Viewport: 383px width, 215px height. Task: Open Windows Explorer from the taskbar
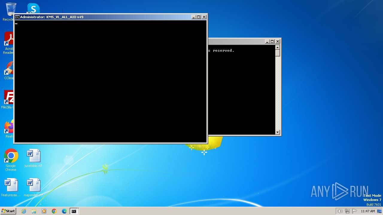point(34,211)
